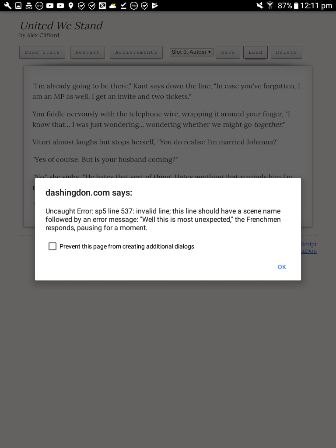
Task: Save game to selected slot
Action: point(227,52)
